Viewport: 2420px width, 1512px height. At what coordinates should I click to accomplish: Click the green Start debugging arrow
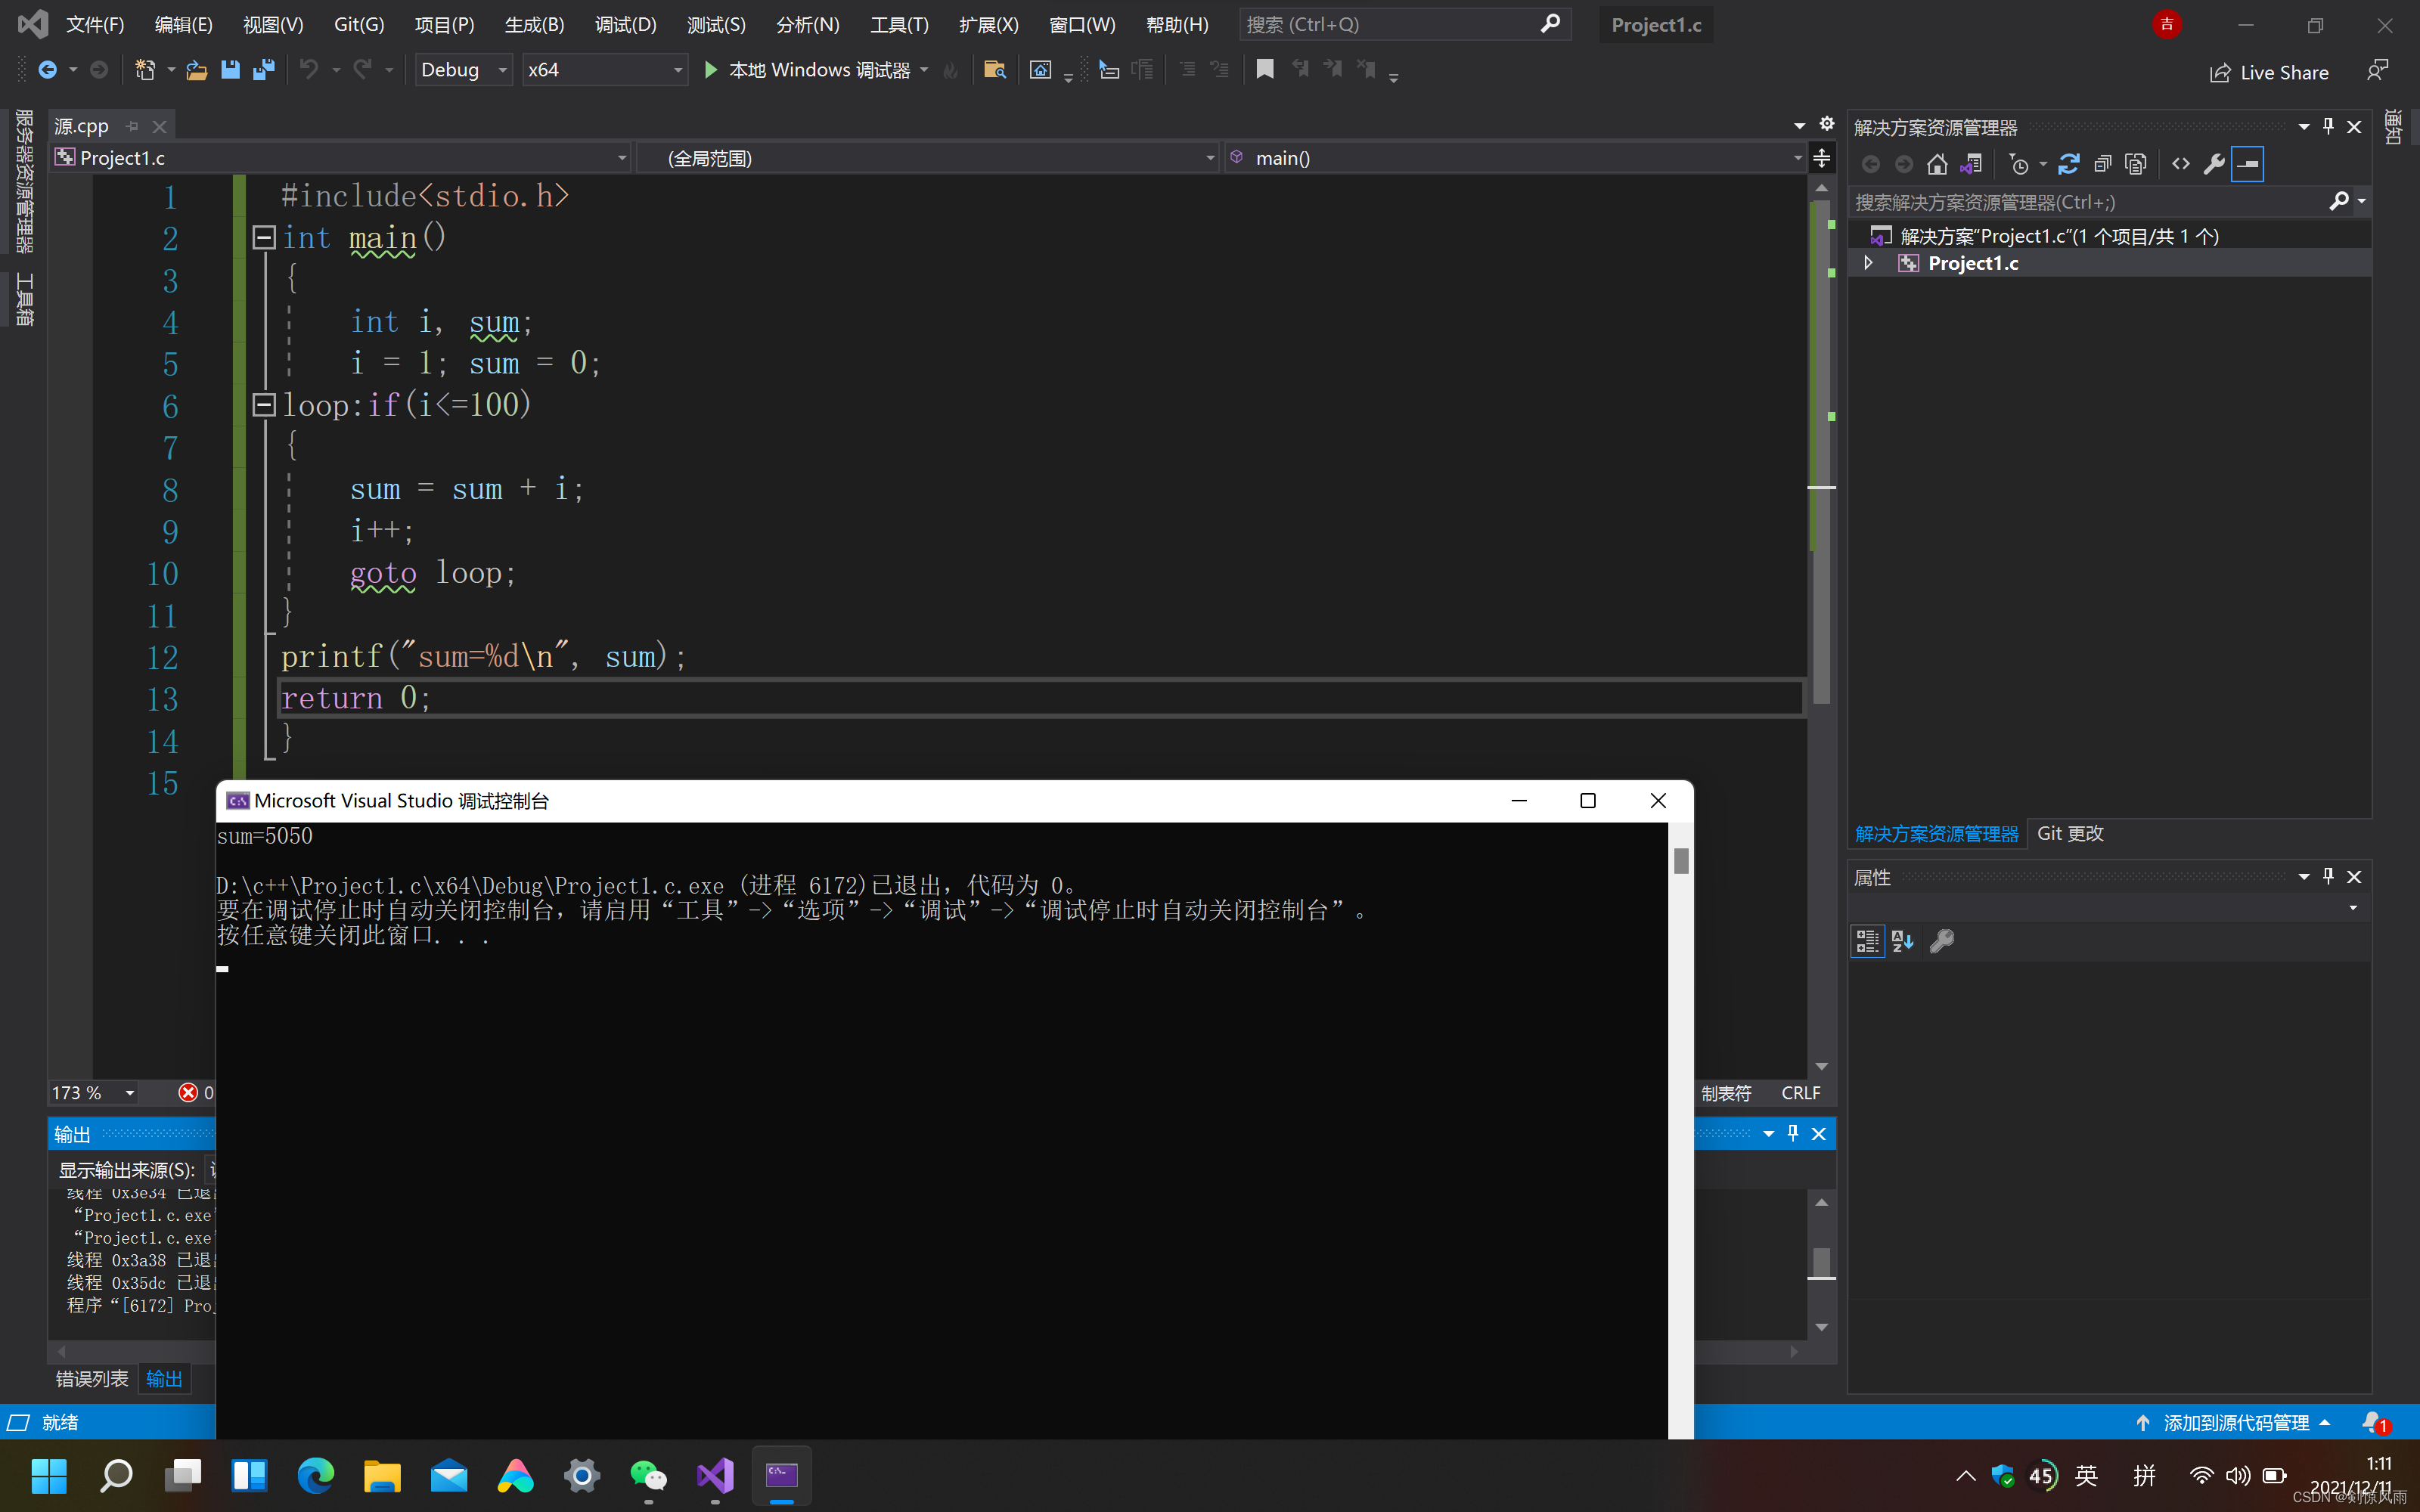(x=711, y=70)
